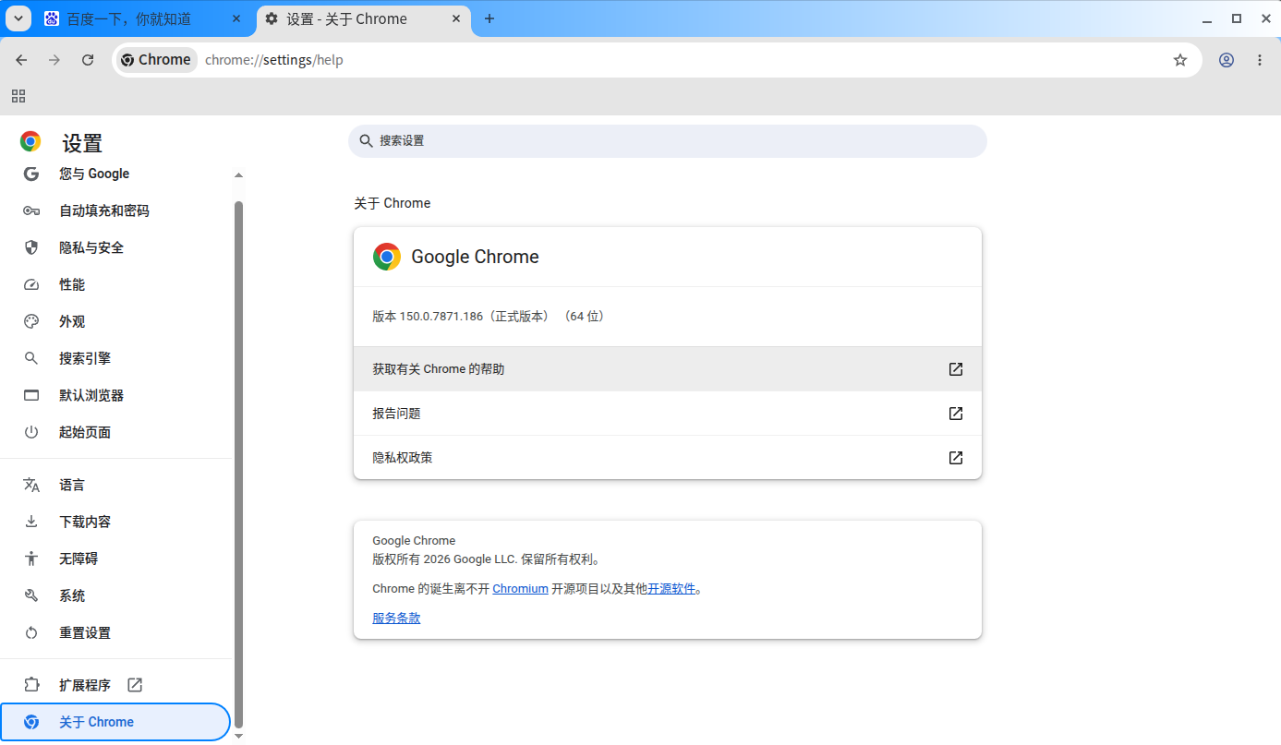1281x745 pixels.
Task: Click the key icon for 自动填充和密码
Action: click(31, 210)
